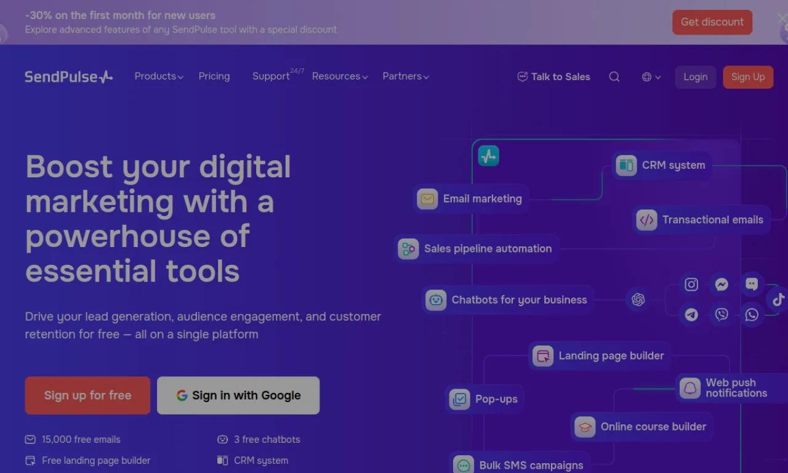The width and height of the screenshot is (788, 473).
Task: Expand the Products menu
Action: point(159,76)
